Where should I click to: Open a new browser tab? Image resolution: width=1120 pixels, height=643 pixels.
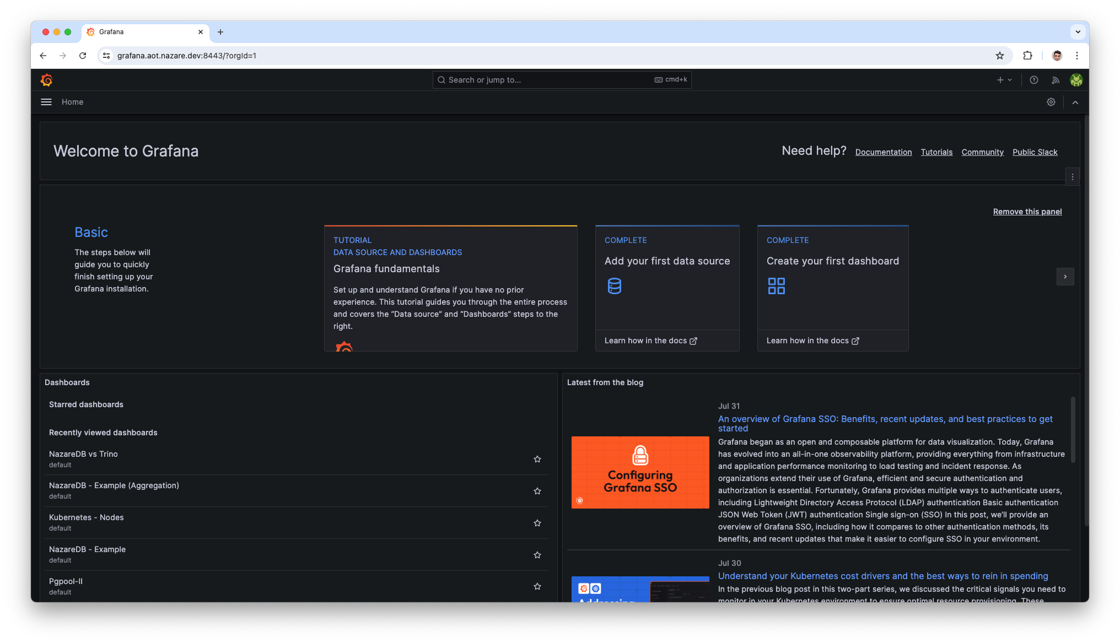tap(220, 32)
